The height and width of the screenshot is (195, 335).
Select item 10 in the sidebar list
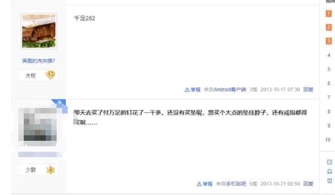point(328,140)
